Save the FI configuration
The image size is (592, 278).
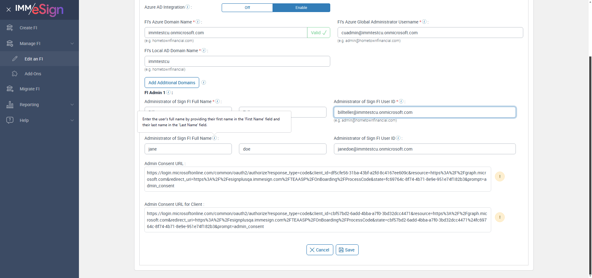347,250
